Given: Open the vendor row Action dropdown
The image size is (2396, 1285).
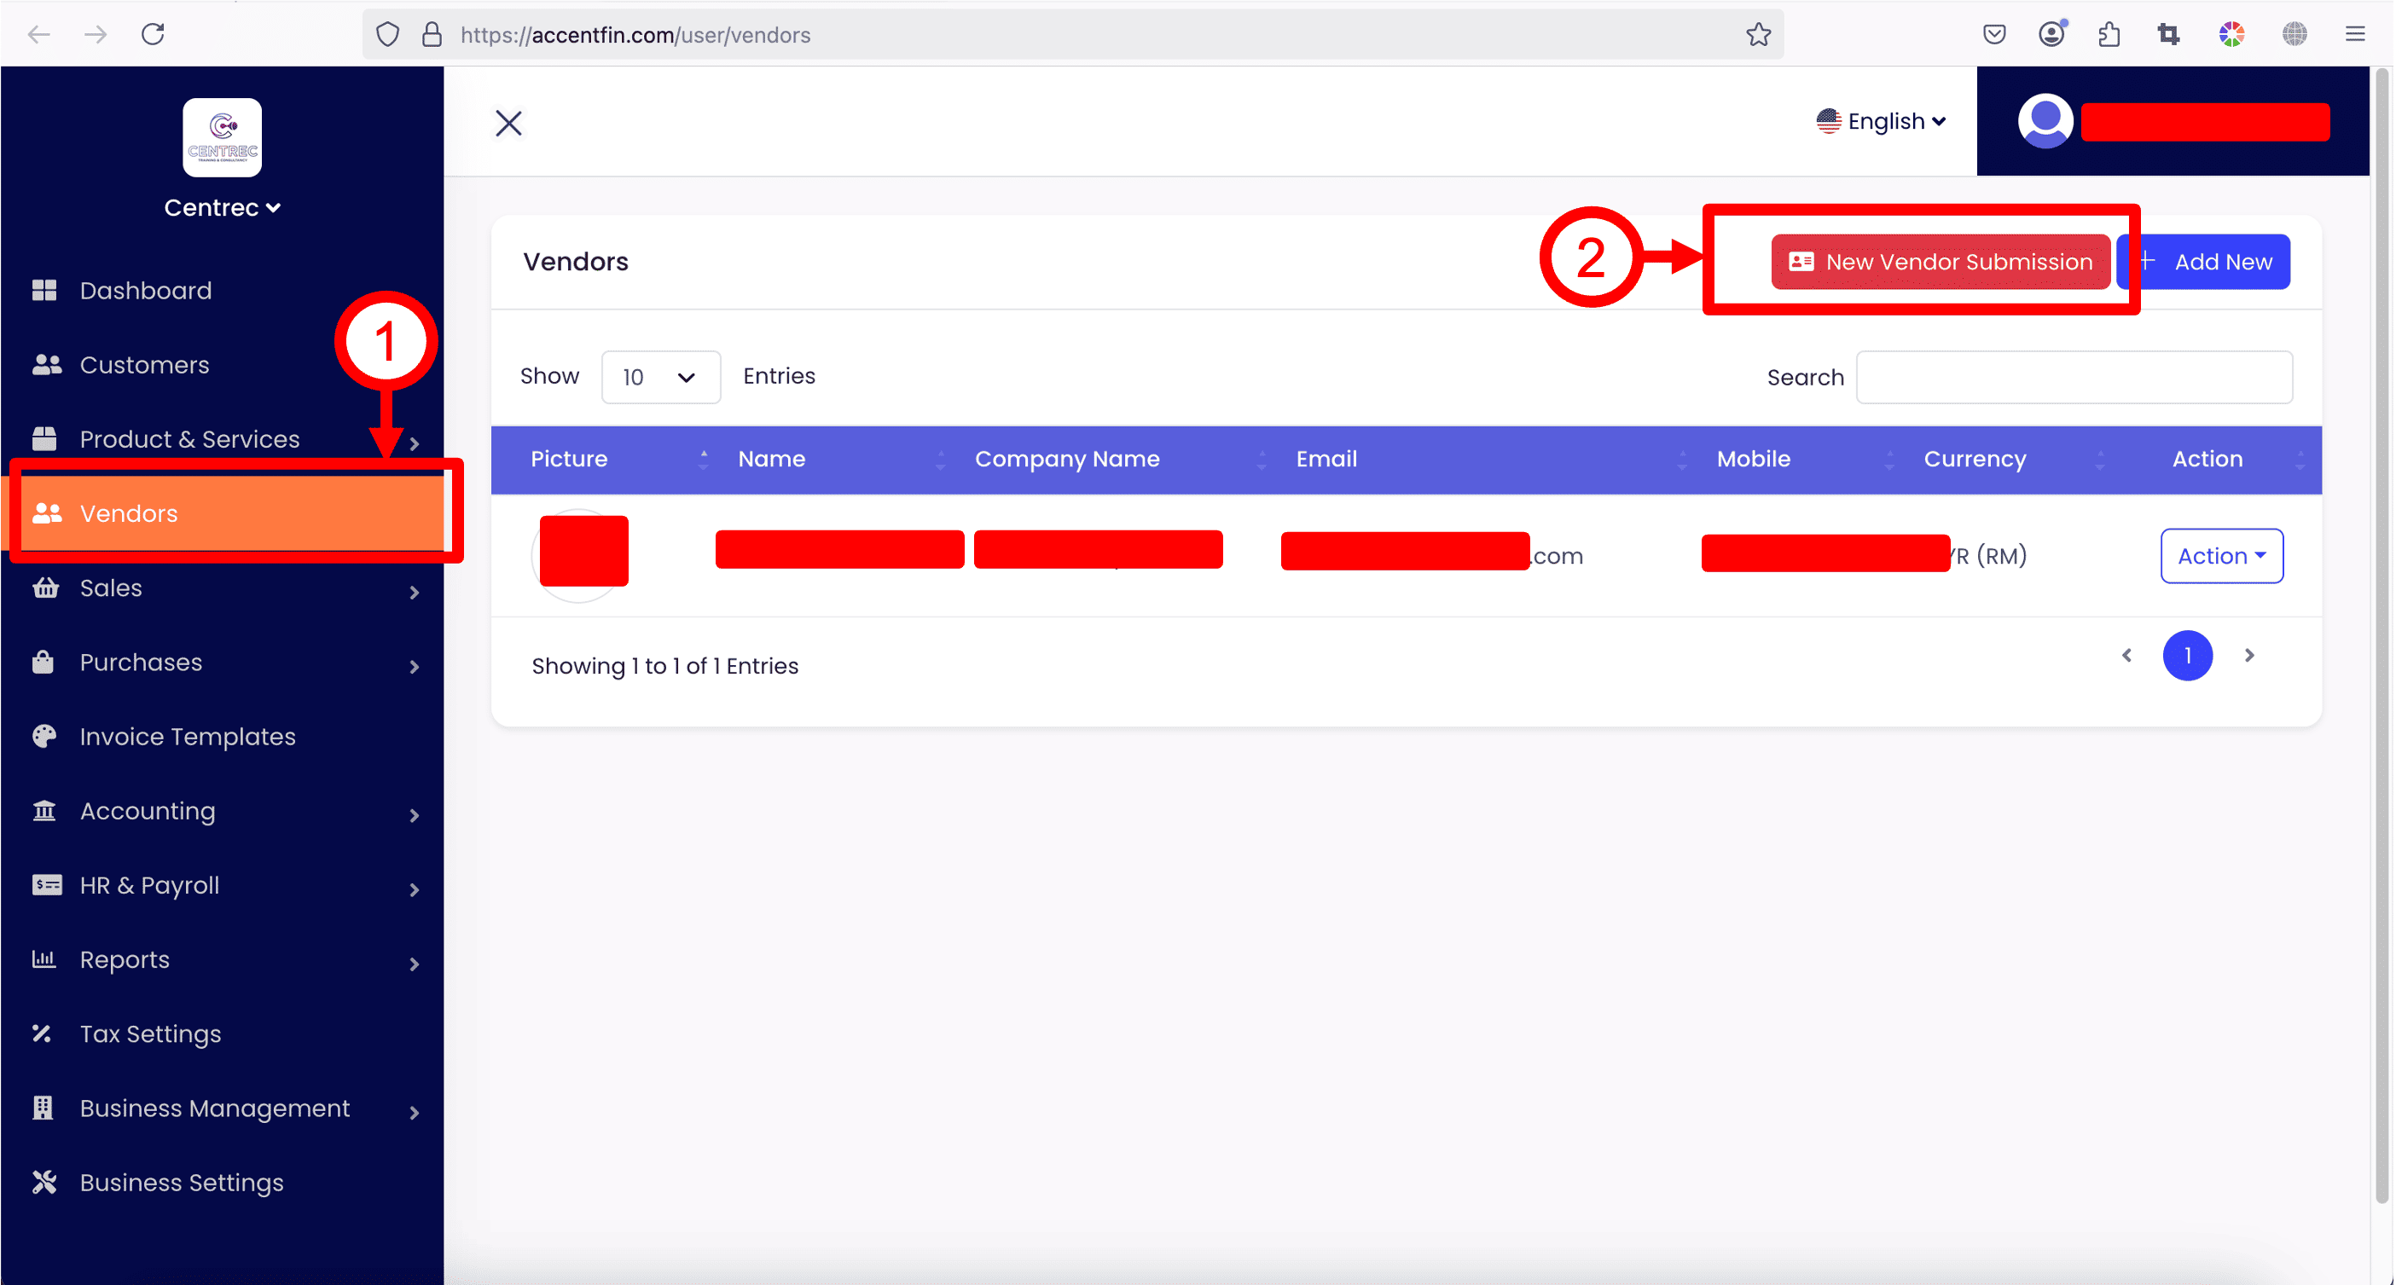Looking at the screenshot, I should [2220, 556].
